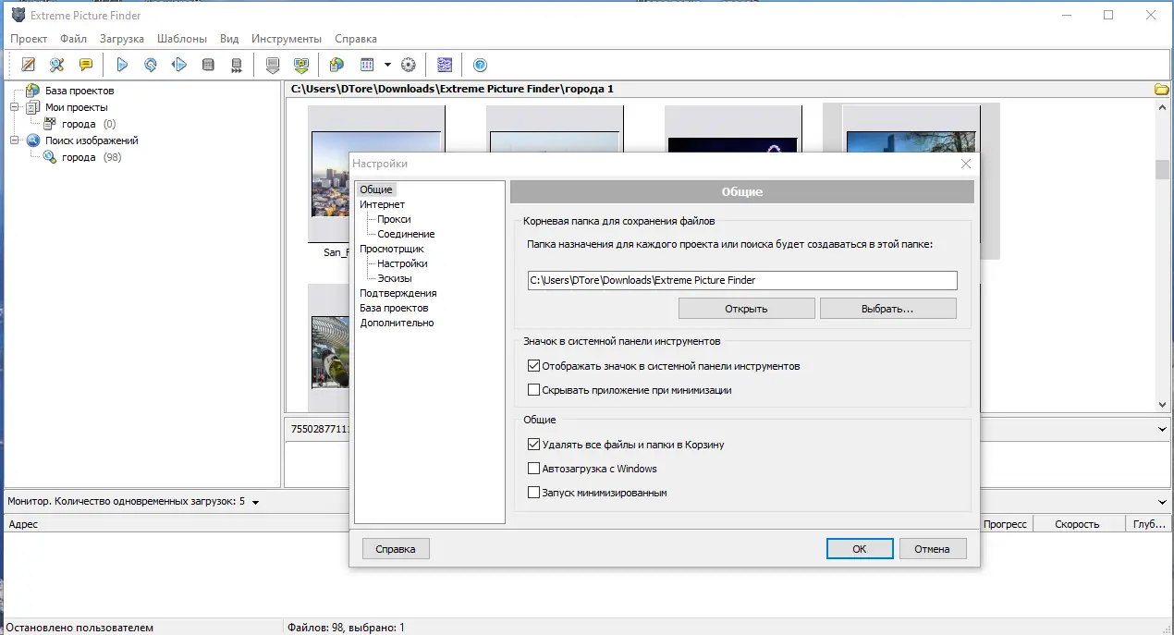The height and width of the screenshot is (635, 1174).
Task: Open the Справка menu
Action: [356, 39]
